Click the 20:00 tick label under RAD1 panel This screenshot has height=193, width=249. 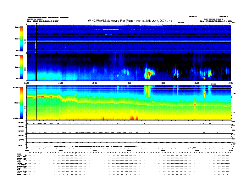click(x=197, y=83)
